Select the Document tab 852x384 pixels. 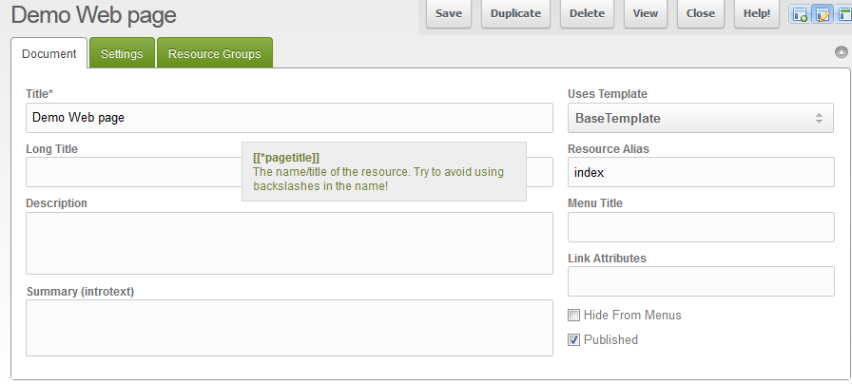coord(49,54)
